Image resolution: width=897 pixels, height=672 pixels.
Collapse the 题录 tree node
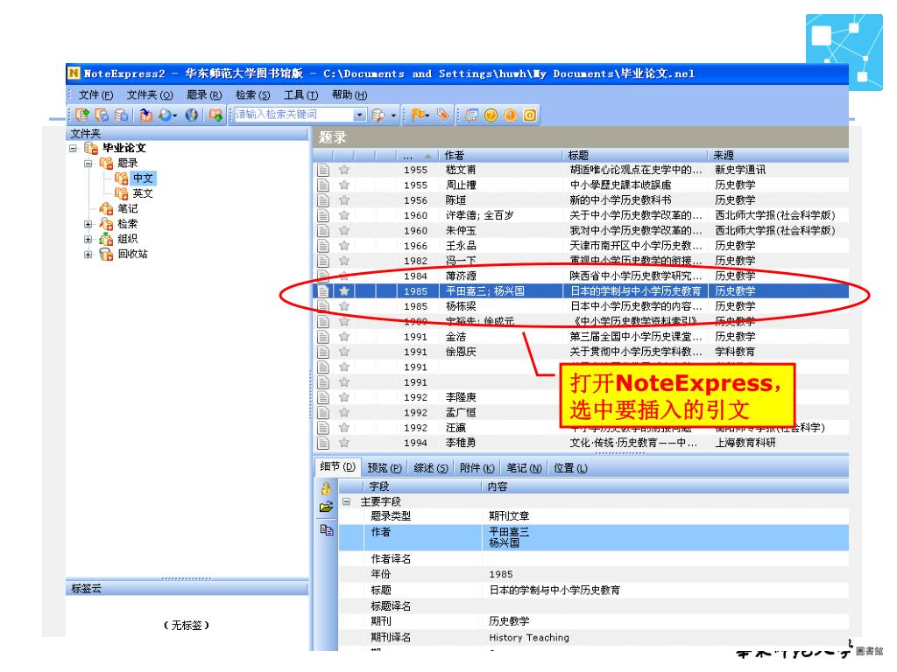pyautogui.click(x=88, y=164)
